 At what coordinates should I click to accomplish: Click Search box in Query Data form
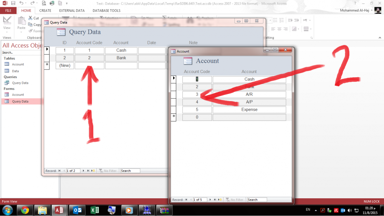[130, 171]
